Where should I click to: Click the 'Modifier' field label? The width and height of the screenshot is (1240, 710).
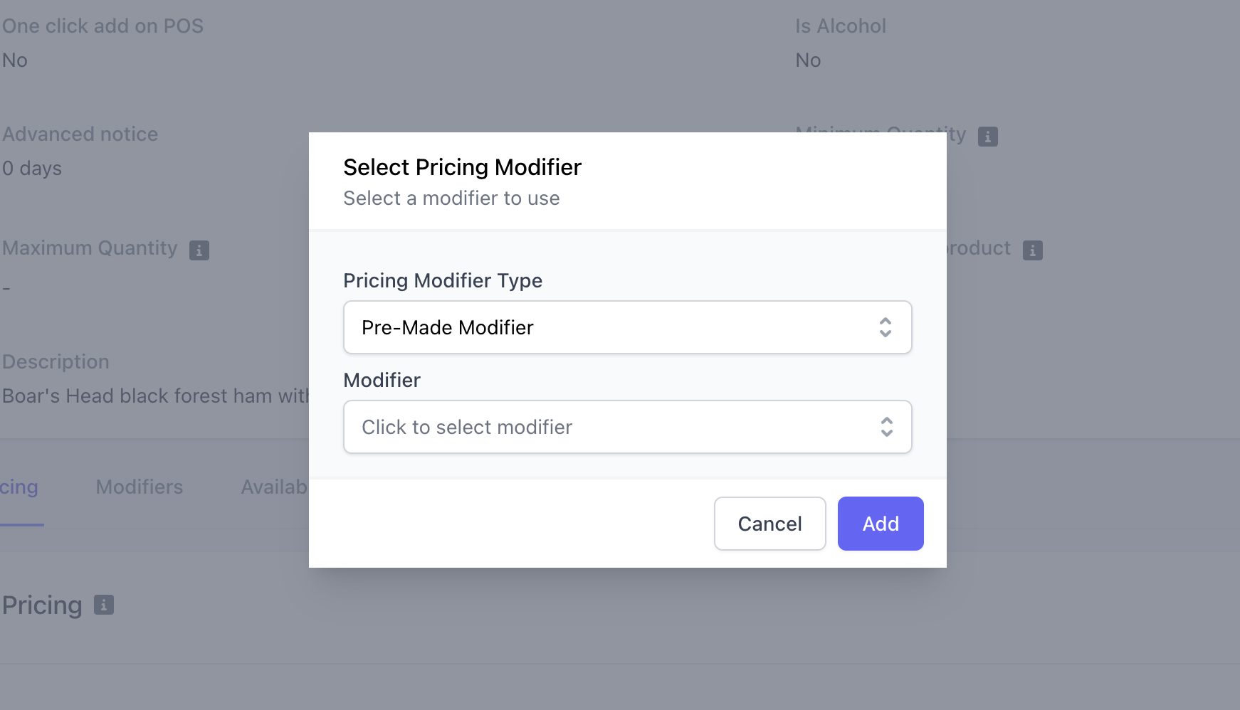point(382,380)
